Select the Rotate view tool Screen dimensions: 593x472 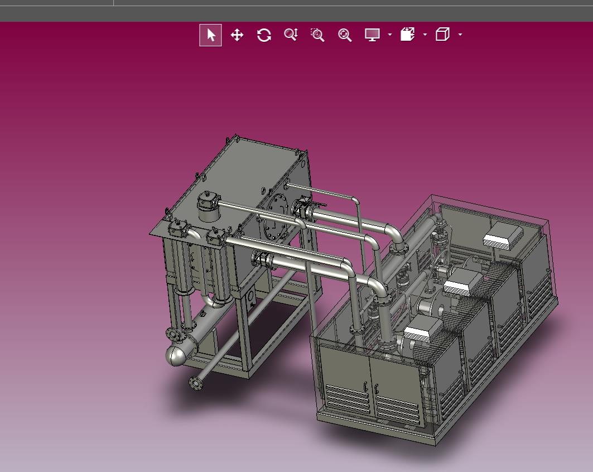click(x=264, y=35)
